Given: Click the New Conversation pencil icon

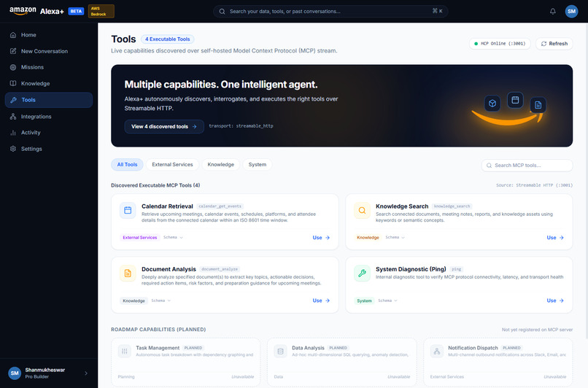Looking at the screenshot, I should [x=13, y=51].
